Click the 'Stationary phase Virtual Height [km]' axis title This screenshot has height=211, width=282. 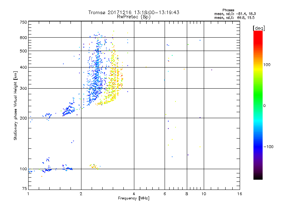coord(16,105)
